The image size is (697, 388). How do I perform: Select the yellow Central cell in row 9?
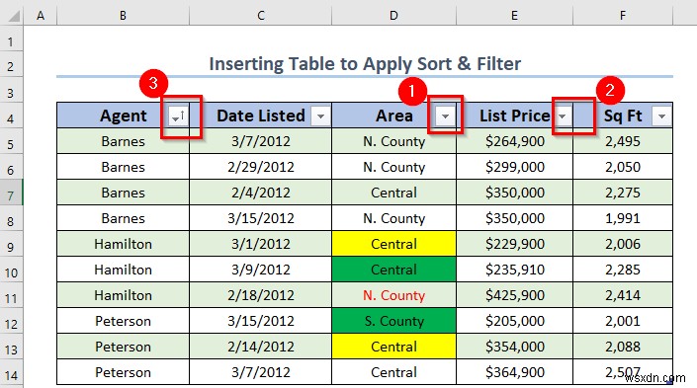[x=393, y=244]
